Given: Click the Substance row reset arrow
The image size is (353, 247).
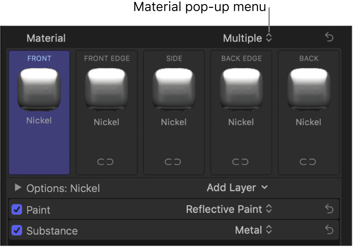Looking at the screenshot, I should 329,230.
